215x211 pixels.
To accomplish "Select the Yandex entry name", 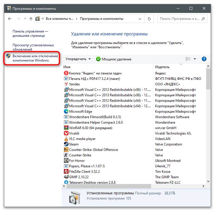I will (x=74, y=84).
